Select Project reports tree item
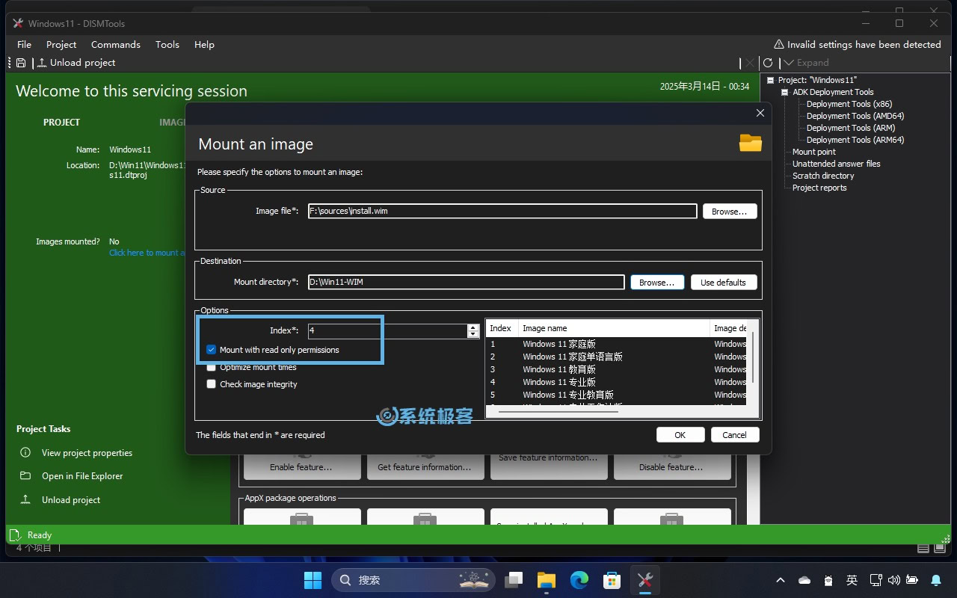Screen dimensions: 957x598 [819, 188]
